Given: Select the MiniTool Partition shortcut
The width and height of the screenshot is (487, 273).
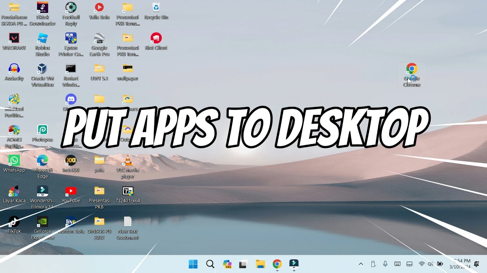Looking at the screenshot, I should click(x=14, y=106).
